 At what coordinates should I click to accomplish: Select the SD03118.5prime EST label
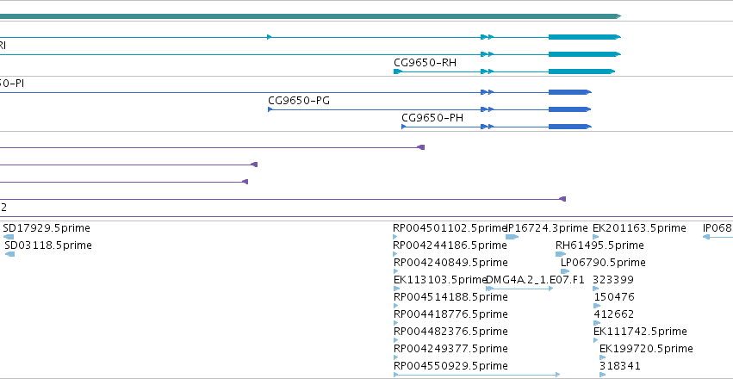click(48, 245)
